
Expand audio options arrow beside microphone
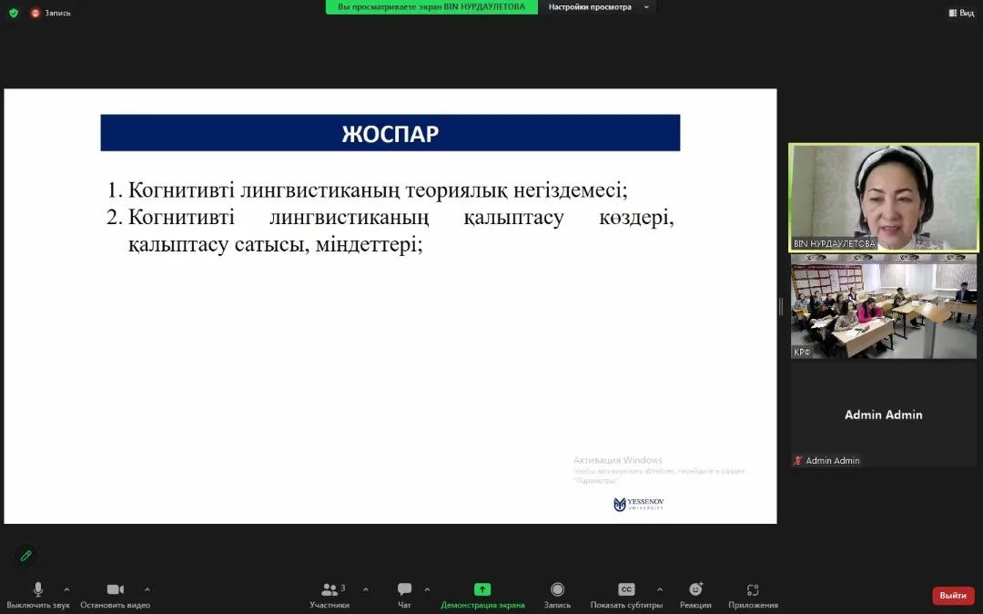(66, 589)
